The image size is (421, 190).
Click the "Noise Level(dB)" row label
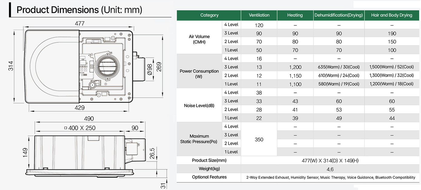(199, 105)
